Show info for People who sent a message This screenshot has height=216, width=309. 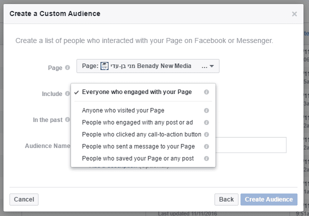206,146
